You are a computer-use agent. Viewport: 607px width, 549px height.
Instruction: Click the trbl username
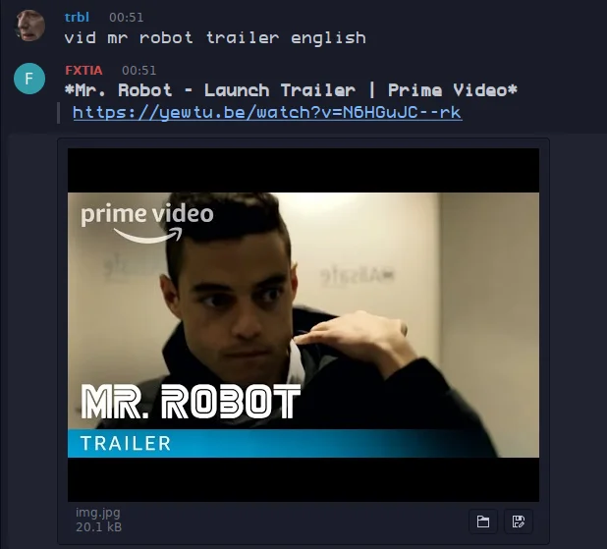[77, 17]
